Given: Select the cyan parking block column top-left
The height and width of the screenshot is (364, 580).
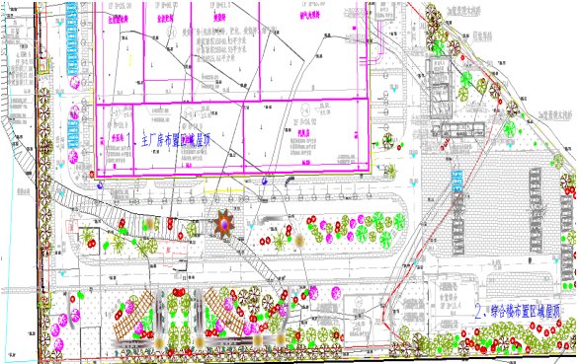Looking at the screenshot, I should click(72, 38).
